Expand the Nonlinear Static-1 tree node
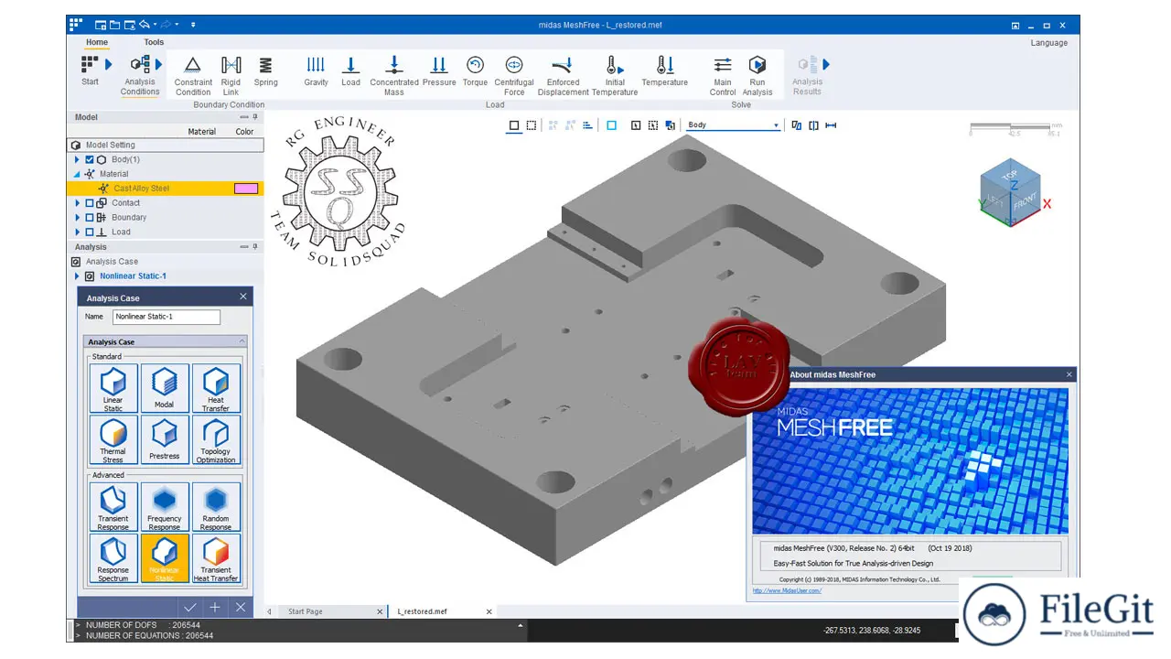1171x659 pixels. [78, 275]
